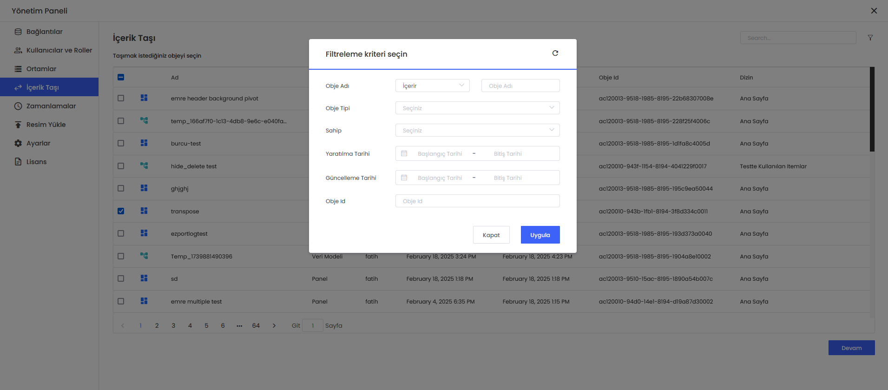
Task: Click the calendar icon in Güncelleme Tarihi
Action: 404,178
